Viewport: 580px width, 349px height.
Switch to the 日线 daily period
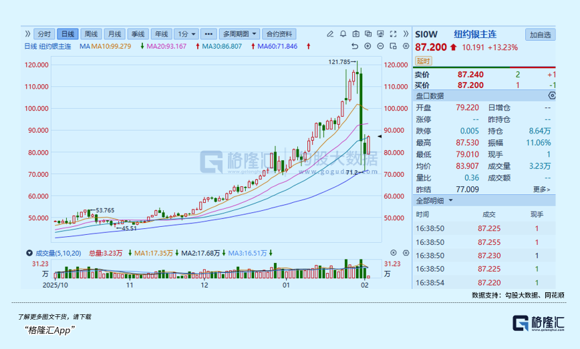pyautogui.click(x=67, y=33)
